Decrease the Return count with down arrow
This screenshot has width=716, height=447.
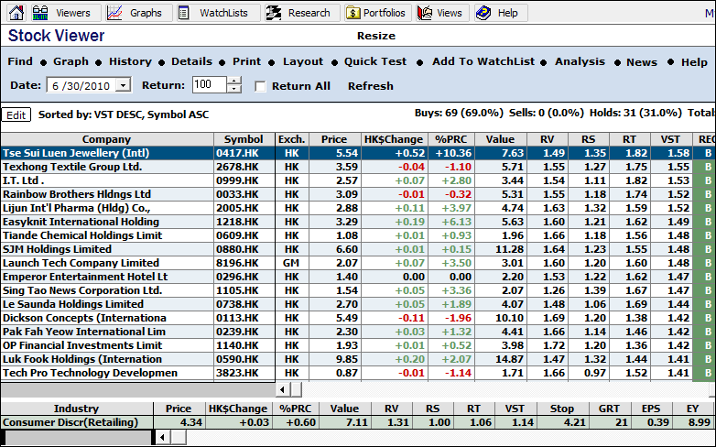coord(234,89)
